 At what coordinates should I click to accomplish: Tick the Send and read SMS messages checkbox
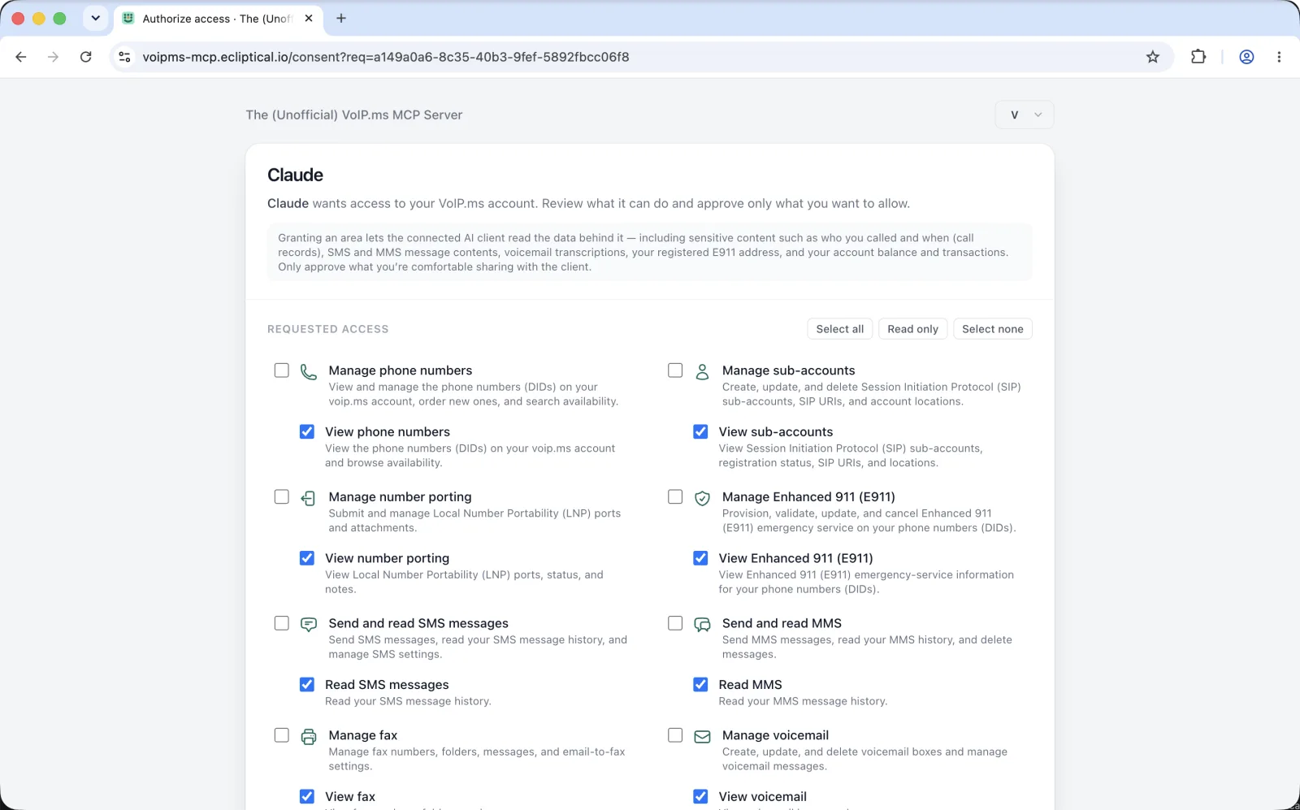282,623
